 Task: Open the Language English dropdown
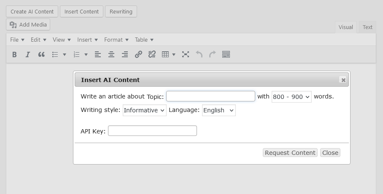(x=218, y=110)
